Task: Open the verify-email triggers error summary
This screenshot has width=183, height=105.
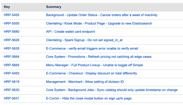Action: 92,49
